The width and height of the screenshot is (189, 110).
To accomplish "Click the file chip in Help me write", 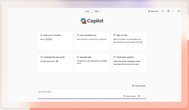I will (141, 42).
